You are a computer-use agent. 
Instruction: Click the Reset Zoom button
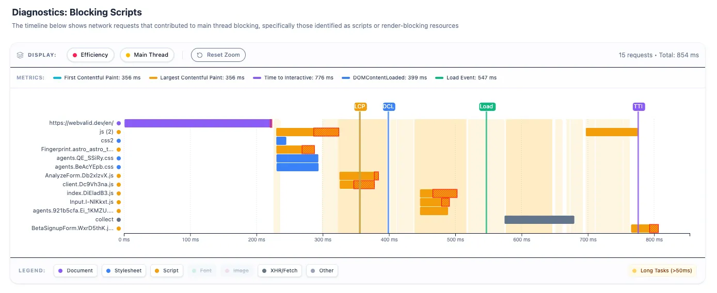(x=218, y=55)
